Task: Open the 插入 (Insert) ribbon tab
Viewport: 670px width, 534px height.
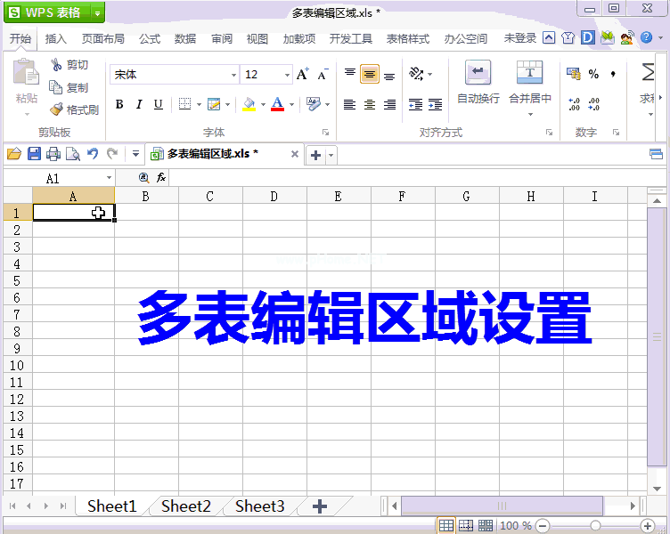Action: coord(56,39)
